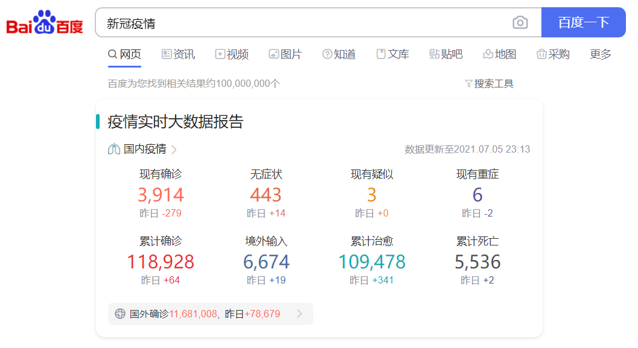Go to the 文库 library tab
This screenshot has width=638, height=348.
[x=392, y=54]
